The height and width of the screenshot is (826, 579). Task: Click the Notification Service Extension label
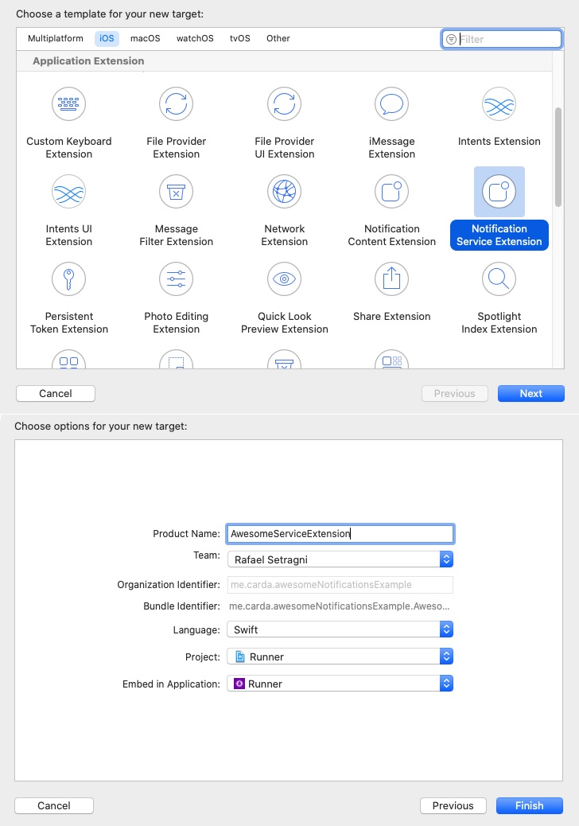coord(499,235)
